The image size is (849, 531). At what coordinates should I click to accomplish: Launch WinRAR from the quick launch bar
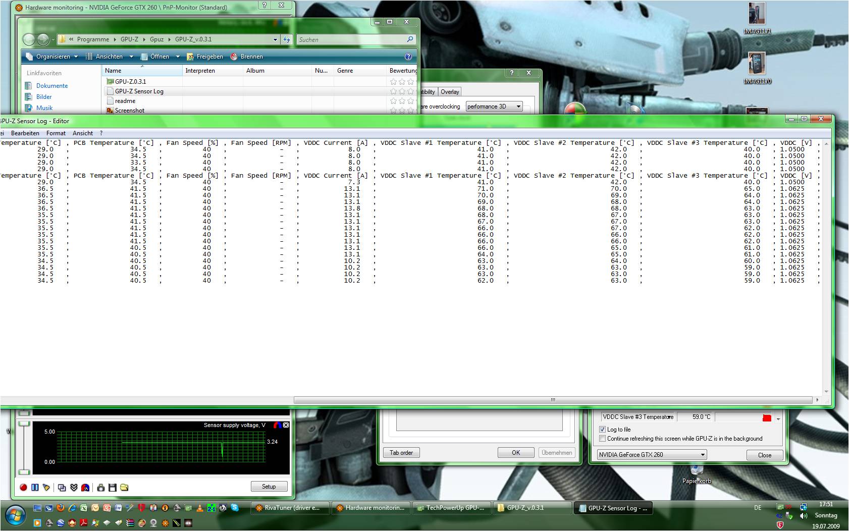tap(130, 523)
